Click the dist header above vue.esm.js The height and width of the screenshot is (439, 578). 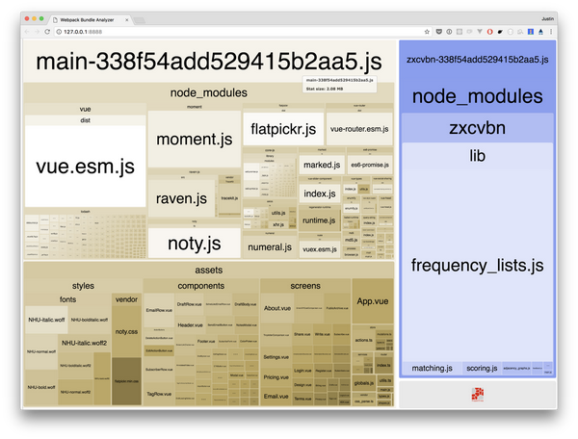point(85,120)
